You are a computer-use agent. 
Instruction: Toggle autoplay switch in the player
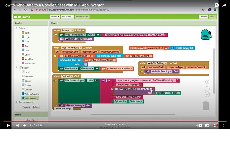[x=199, y=125]
